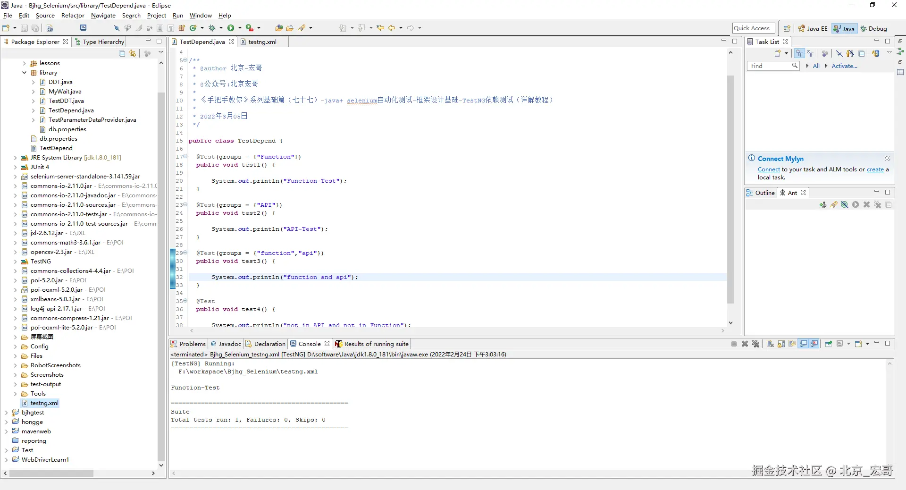Click the Connect link in Mylyn panel
This screenshot has width=906, height=490.
pyautogui.click(x=769, y=169)
